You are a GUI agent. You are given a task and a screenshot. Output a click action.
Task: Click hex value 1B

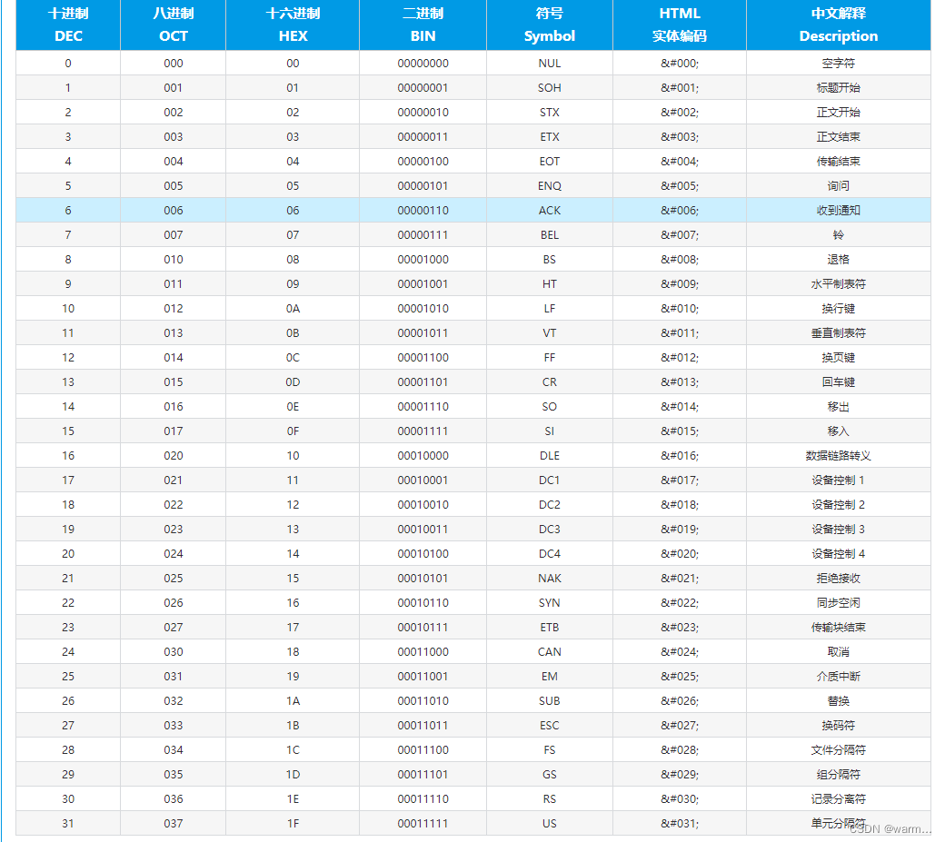(293, 726)
